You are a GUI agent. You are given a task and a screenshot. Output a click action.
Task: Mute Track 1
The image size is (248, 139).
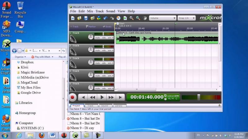97,38
